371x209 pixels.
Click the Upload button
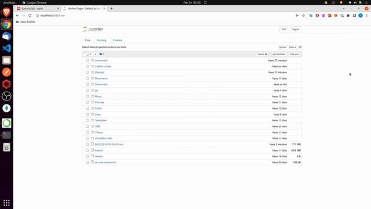282,47
